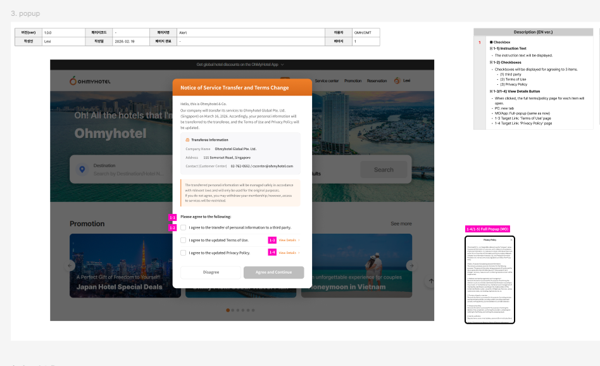Check the updated Terms of Use box
Viewport: 600px width, 366px height.
(184, 240)
